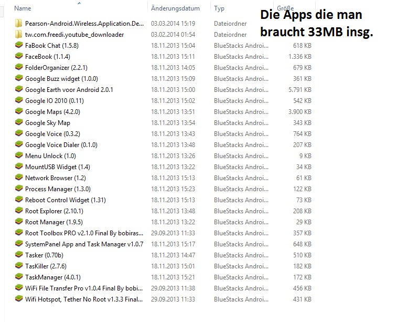
Task: Click the Root Toolbox PRO APK icon
Action: (19, 233)
